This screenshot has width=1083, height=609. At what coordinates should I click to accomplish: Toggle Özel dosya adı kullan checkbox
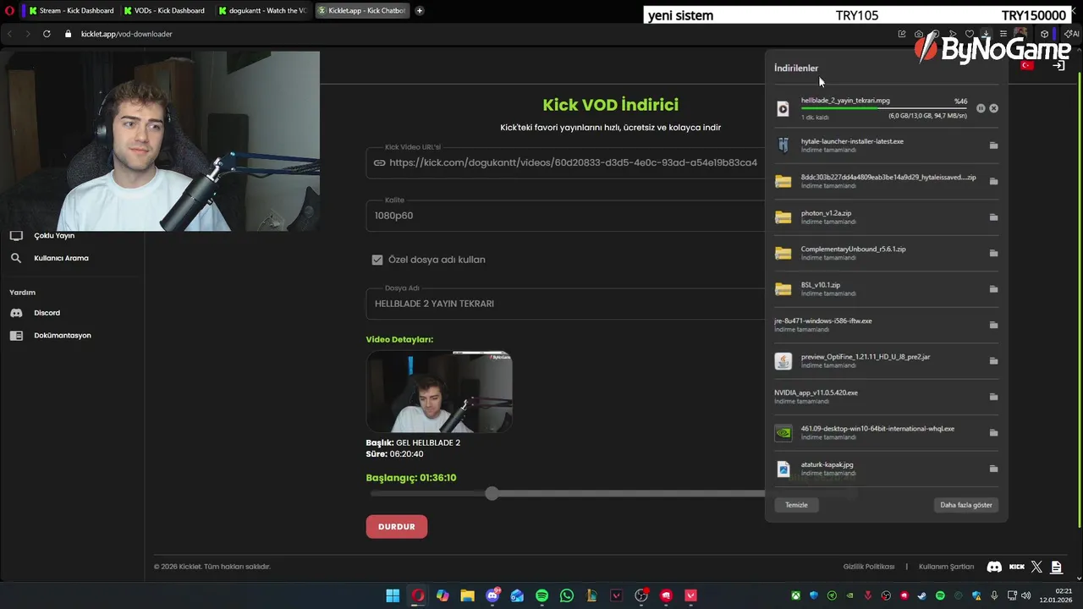coord(377,260)
